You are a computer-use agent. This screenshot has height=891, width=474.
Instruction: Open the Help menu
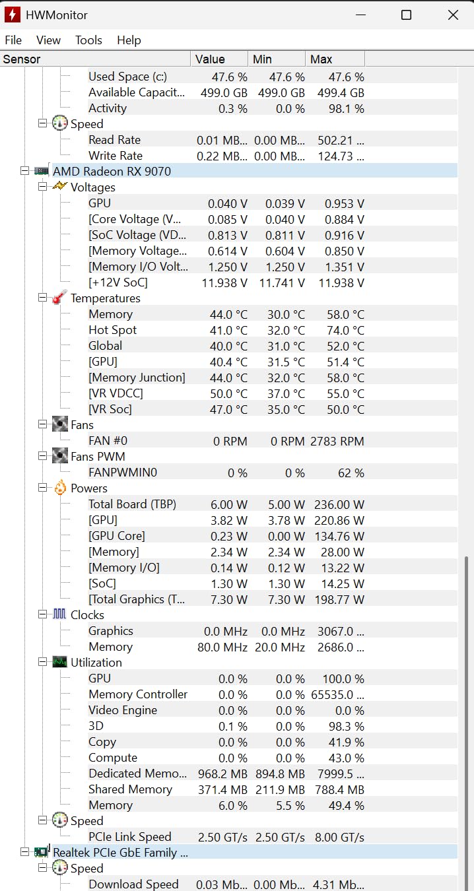tap(129, 40)
